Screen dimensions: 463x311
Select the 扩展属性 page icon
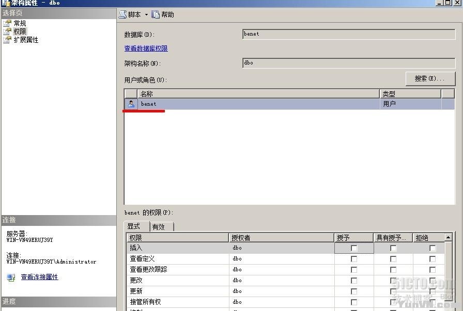(x=7, y=40)
